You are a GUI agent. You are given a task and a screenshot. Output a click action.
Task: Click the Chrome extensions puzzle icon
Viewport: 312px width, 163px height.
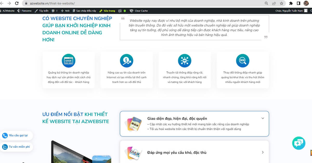[291, 4]
